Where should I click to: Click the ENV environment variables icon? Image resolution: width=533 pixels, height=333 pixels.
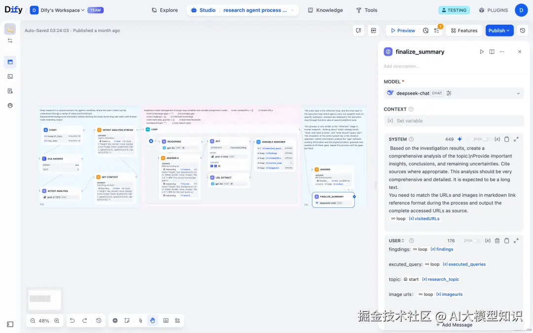(374, 31)
